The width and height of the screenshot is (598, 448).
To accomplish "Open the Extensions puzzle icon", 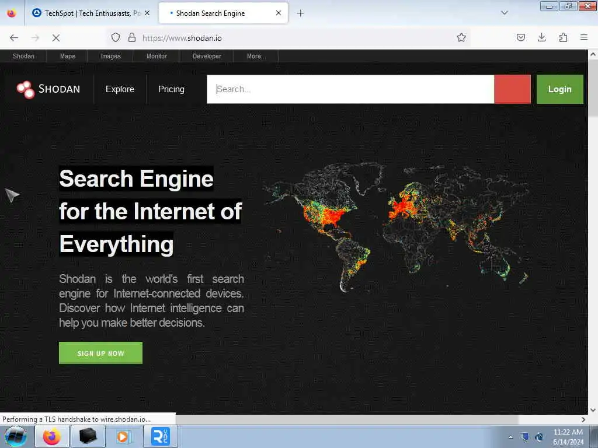I will point(563,37).
